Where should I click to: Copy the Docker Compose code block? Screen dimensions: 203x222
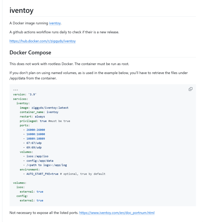click(191, 89)
